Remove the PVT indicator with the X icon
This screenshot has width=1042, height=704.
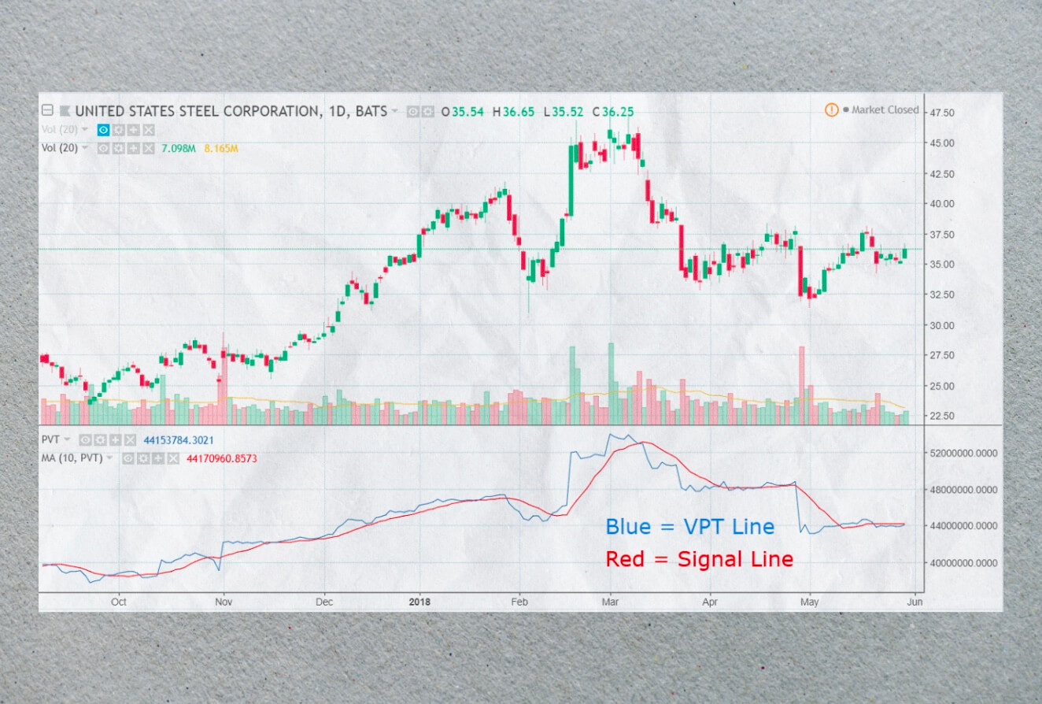pyautogui.click(x=129, y=440)
